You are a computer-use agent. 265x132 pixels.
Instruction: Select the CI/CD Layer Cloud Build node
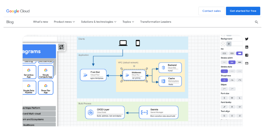coord(105,112)
